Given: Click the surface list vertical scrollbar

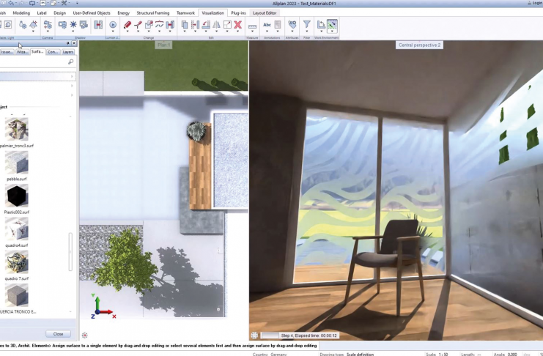Looking at the screenshot, I should [x=71, y=251].
